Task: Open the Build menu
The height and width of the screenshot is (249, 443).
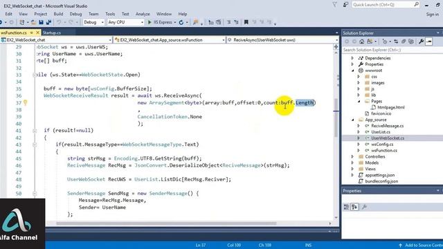Action: coord(58,14)
